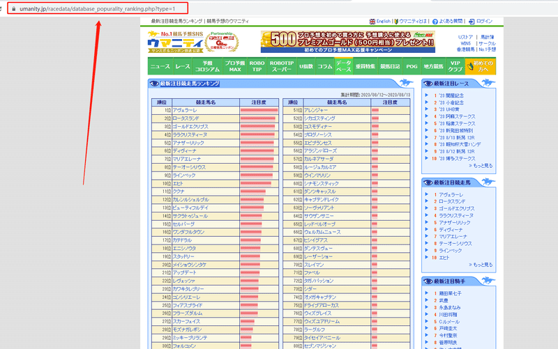Select the データベース menu tab

[x=343, y=66]
